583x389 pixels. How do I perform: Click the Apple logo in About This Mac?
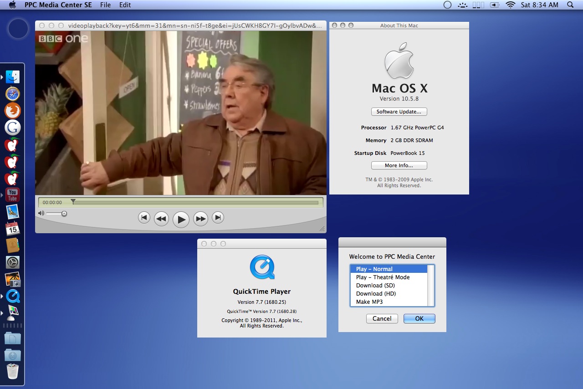point(399,61)
